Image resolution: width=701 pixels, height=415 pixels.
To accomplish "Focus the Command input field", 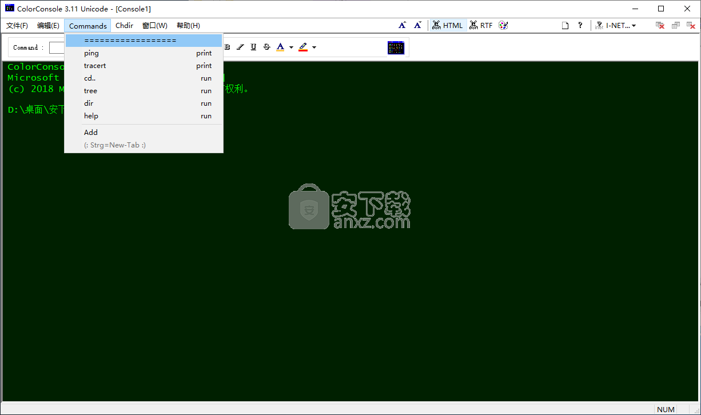I will point(57,47).
